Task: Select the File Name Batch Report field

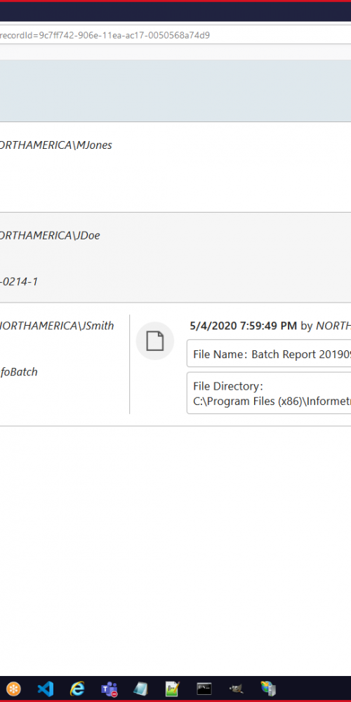Action: [x=269, y=354]
